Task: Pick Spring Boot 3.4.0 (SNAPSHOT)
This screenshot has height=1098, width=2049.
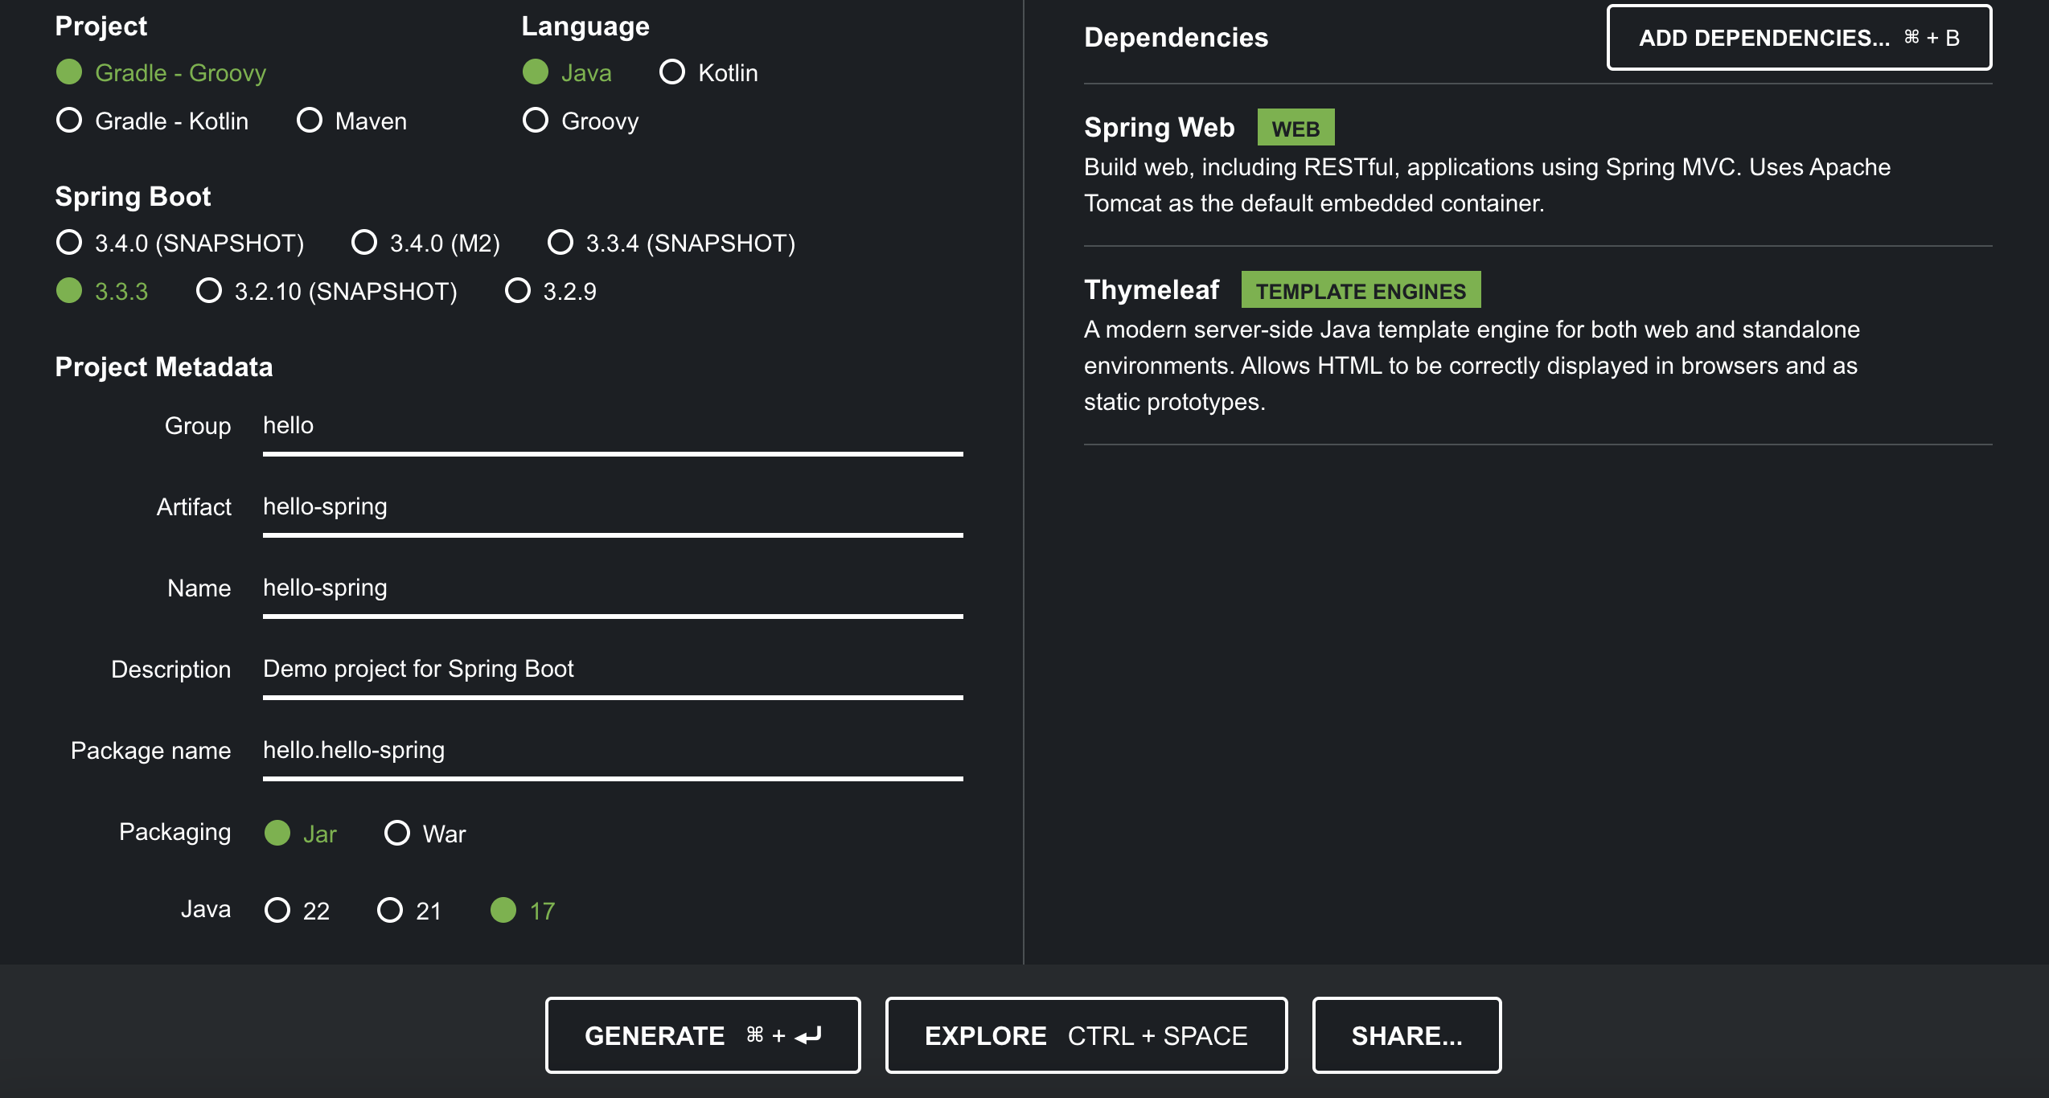Action: point(70,243)
